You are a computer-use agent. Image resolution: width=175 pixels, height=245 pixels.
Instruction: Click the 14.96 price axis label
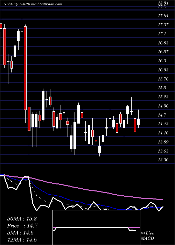click(x=163, y=106)
